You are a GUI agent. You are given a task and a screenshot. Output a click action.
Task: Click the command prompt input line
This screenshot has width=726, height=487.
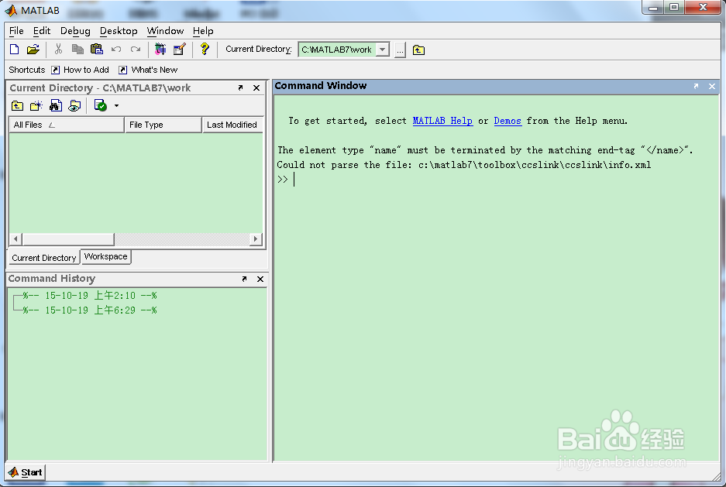(x=496, y=180)
